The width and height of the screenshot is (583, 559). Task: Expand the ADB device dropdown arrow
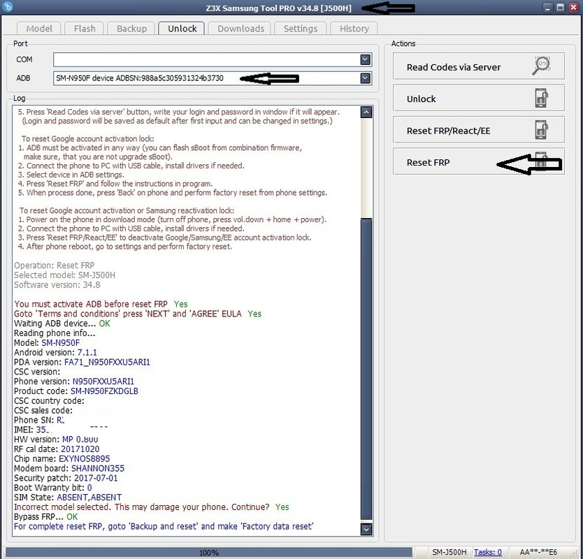tap(365, 78)
